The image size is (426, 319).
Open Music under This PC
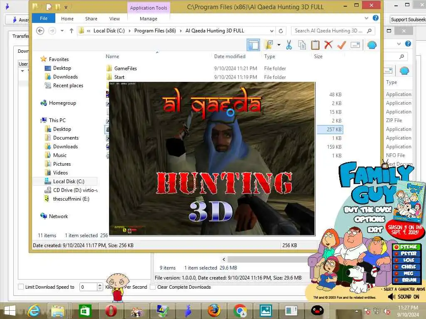(60, 155)
